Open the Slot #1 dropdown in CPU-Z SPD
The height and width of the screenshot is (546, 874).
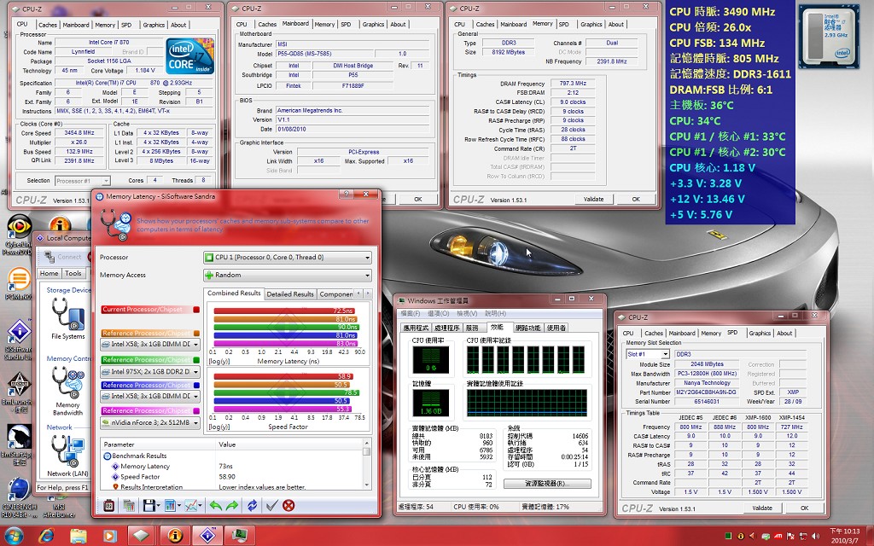pyautogui.click(x=648, y=354)
